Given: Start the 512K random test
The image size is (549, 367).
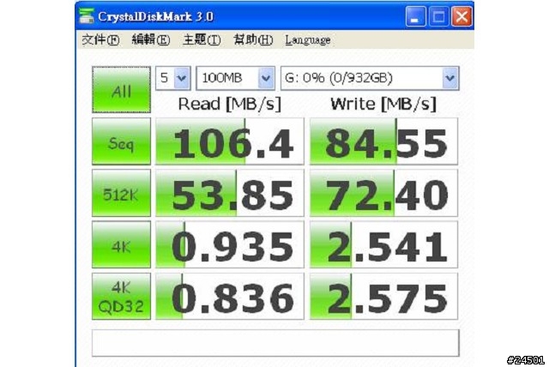Looking at the screenshot, I should 121,193.
